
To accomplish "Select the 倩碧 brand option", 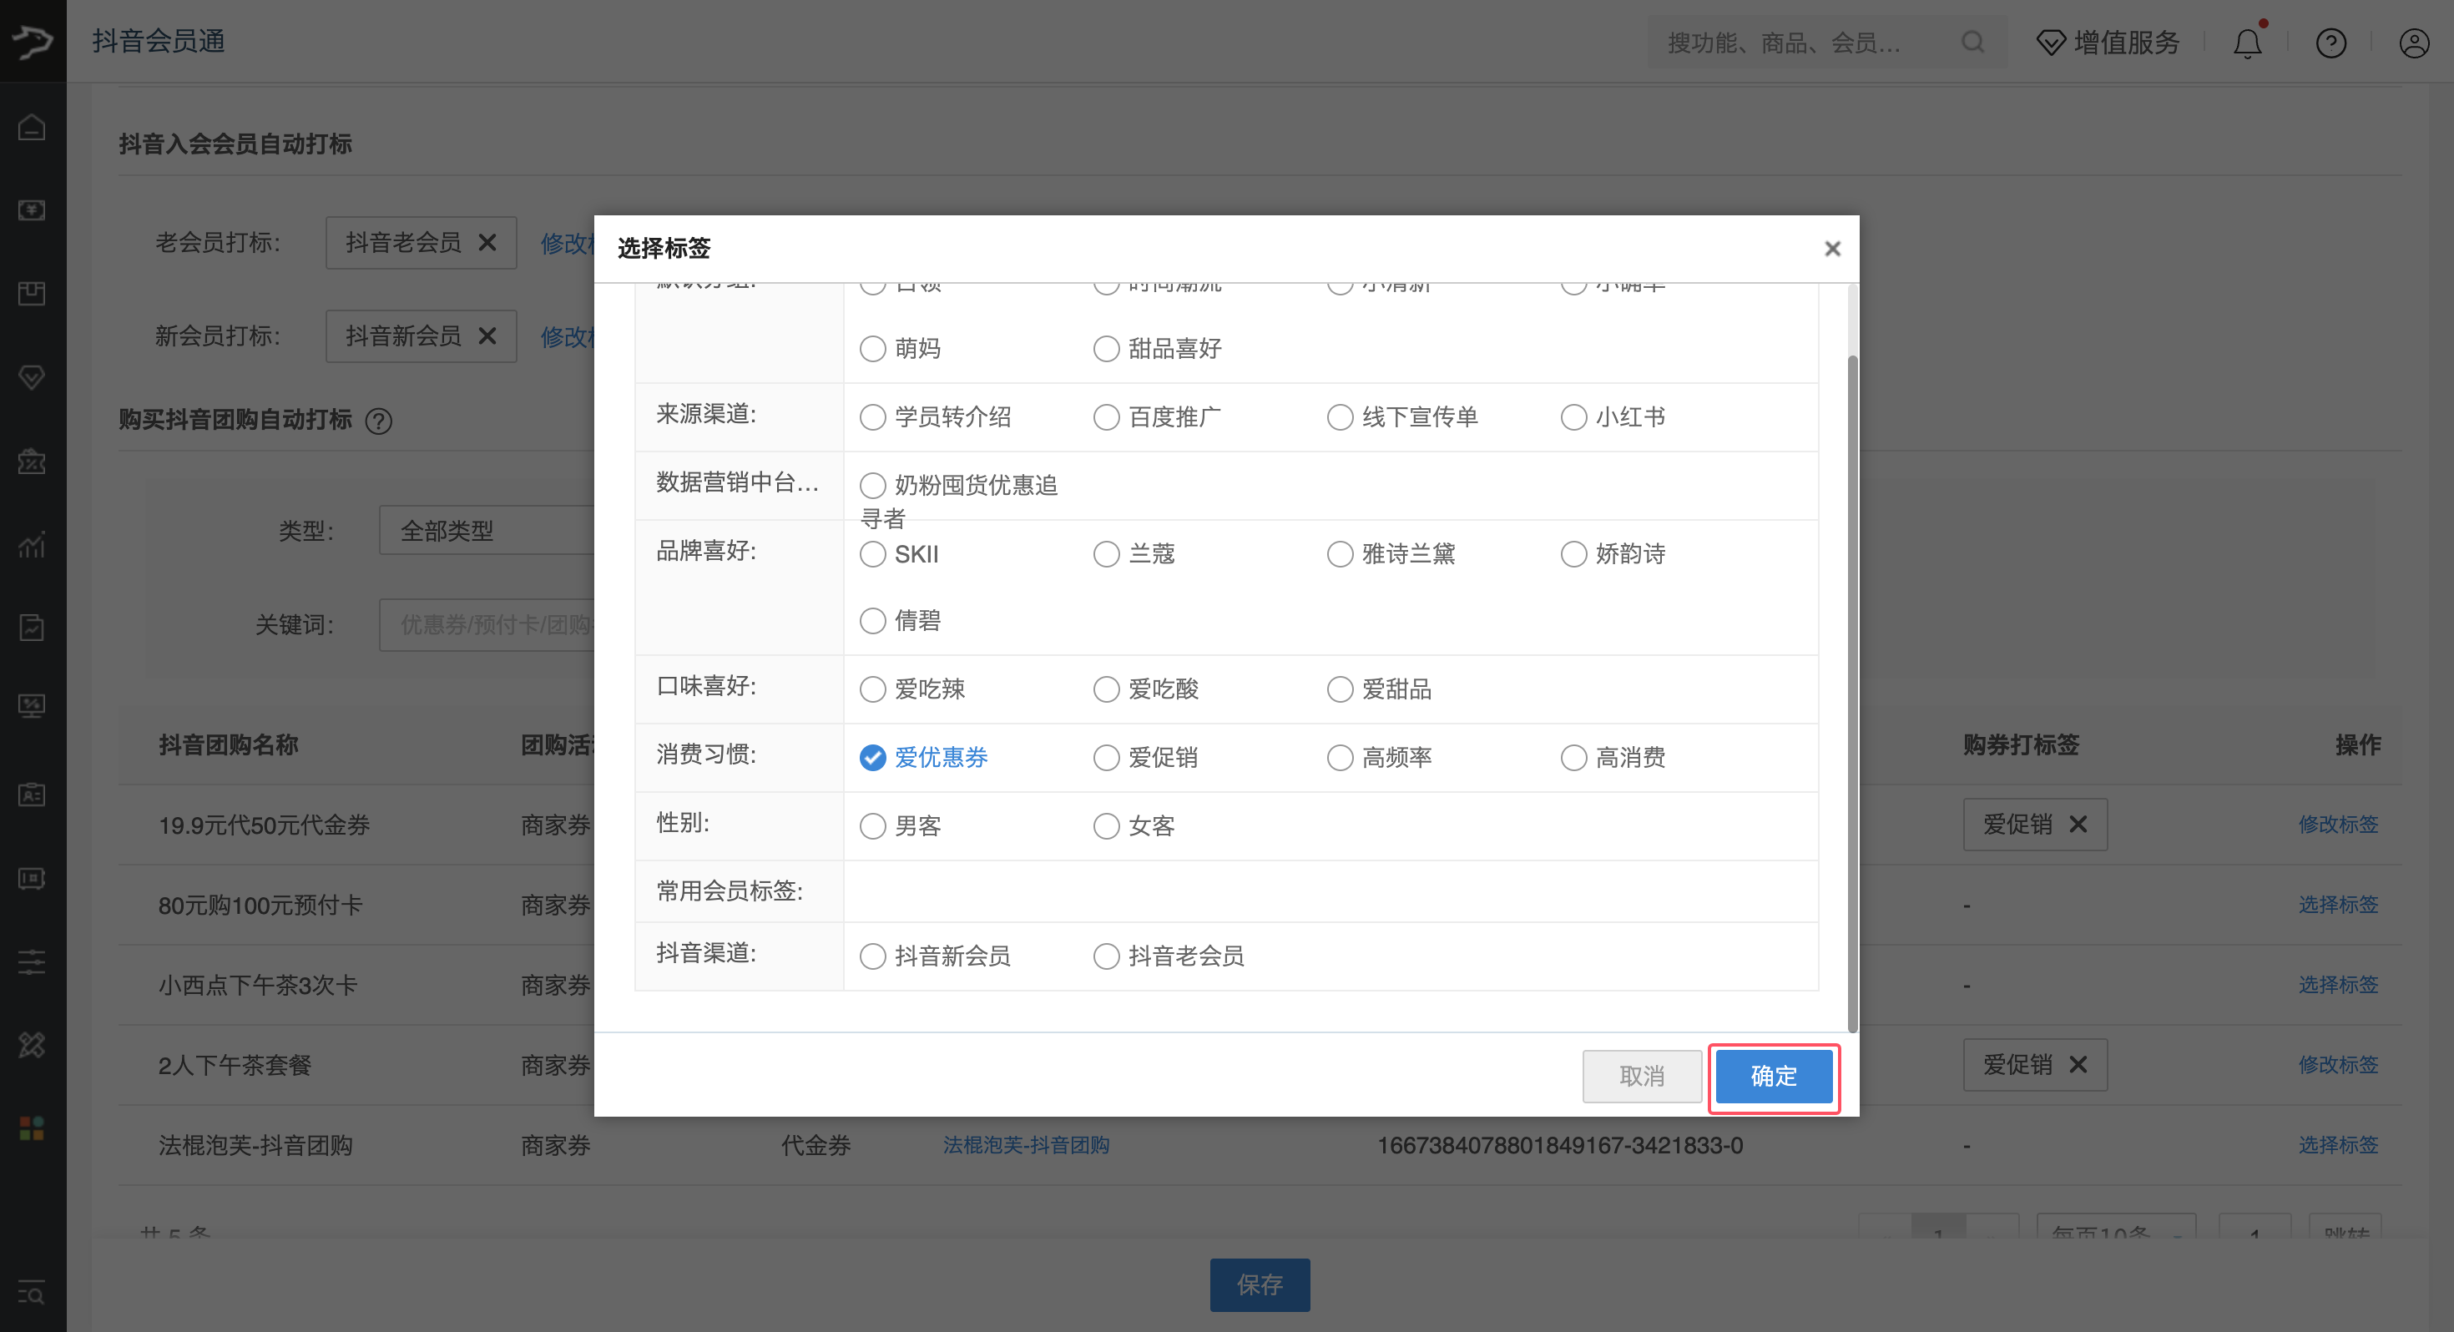I will point(901,621).
